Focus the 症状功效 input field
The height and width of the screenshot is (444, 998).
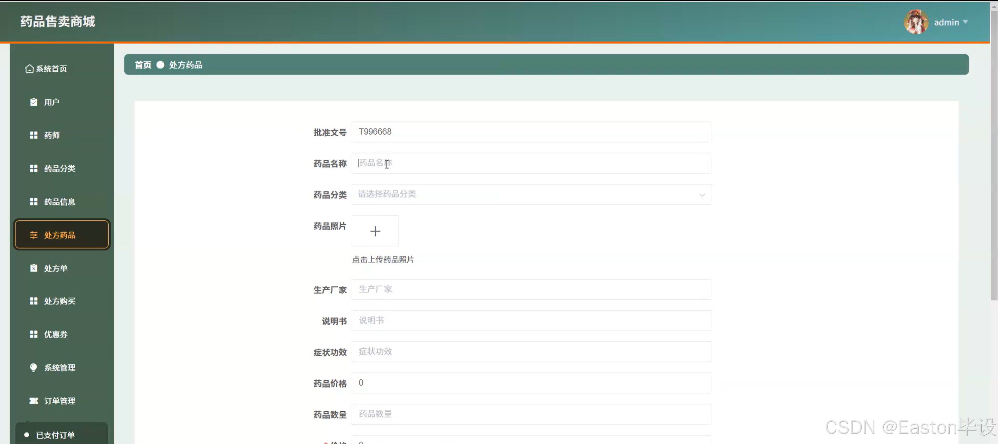[531, 352]
